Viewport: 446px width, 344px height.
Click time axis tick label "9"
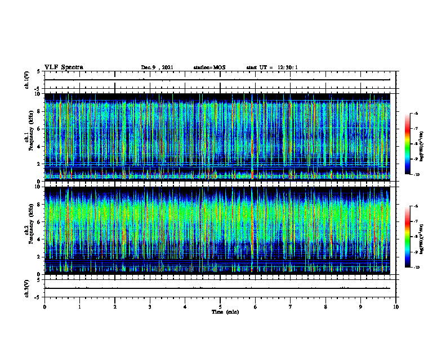click(360, 307)
